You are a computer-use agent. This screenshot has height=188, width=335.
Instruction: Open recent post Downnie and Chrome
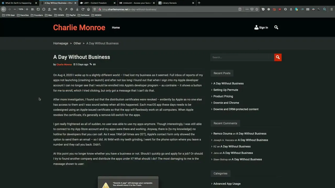coord(226,103)
